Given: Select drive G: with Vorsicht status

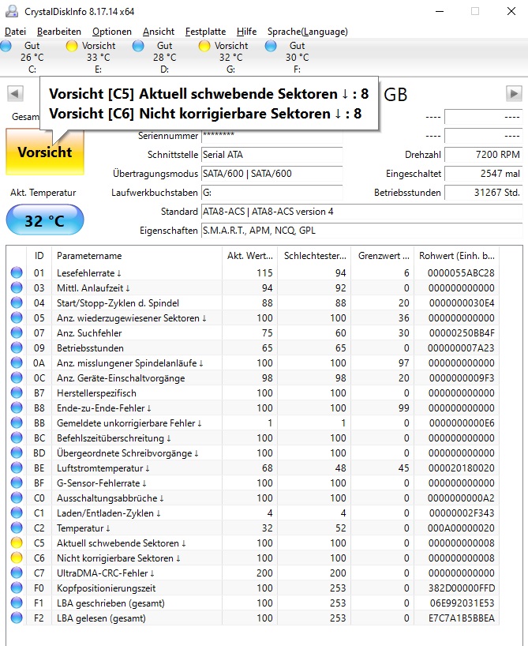Looking at the screenshot, I should pos(223,58).
